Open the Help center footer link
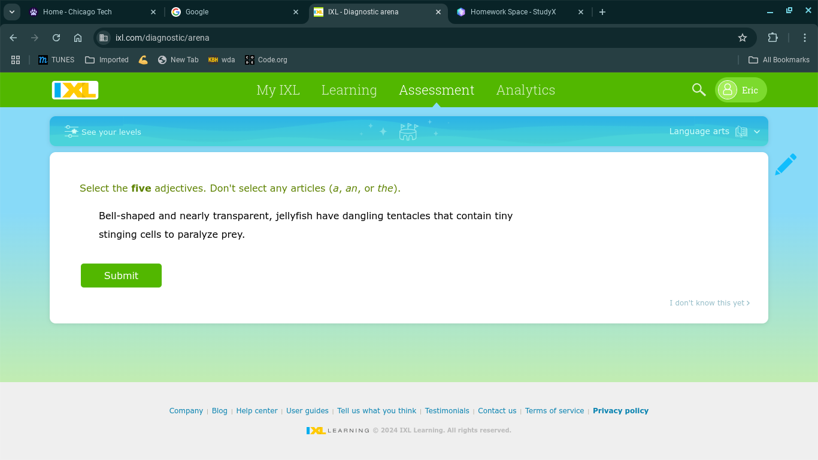This screenshot has height=460, width=818. 257,411
